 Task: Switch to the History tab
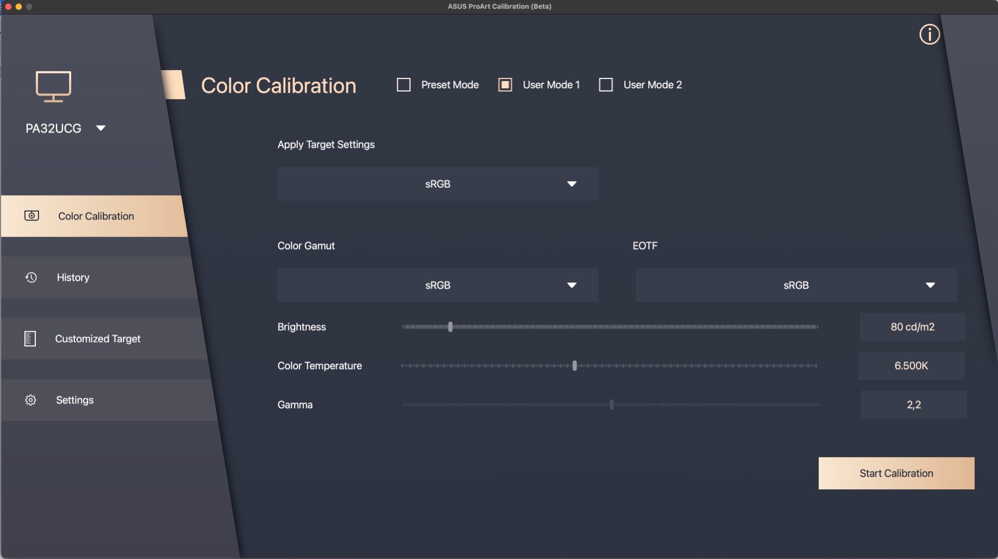[x=99, y=277]
